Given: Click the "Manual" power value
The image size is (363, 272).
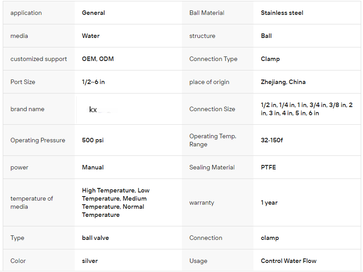Looking at the screenshot, I should tap(93, 168).
